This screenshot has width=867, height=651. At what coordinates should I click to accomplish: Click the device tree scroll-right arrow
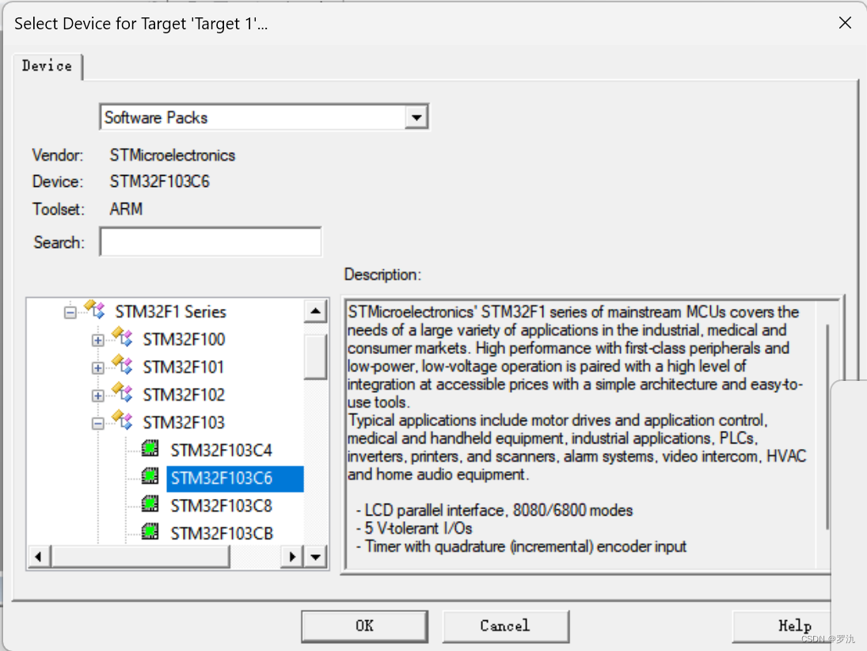(292, 557)
